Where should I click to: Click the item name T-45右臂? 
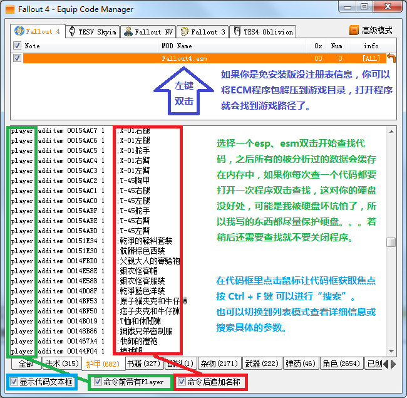tap(135, 221)
